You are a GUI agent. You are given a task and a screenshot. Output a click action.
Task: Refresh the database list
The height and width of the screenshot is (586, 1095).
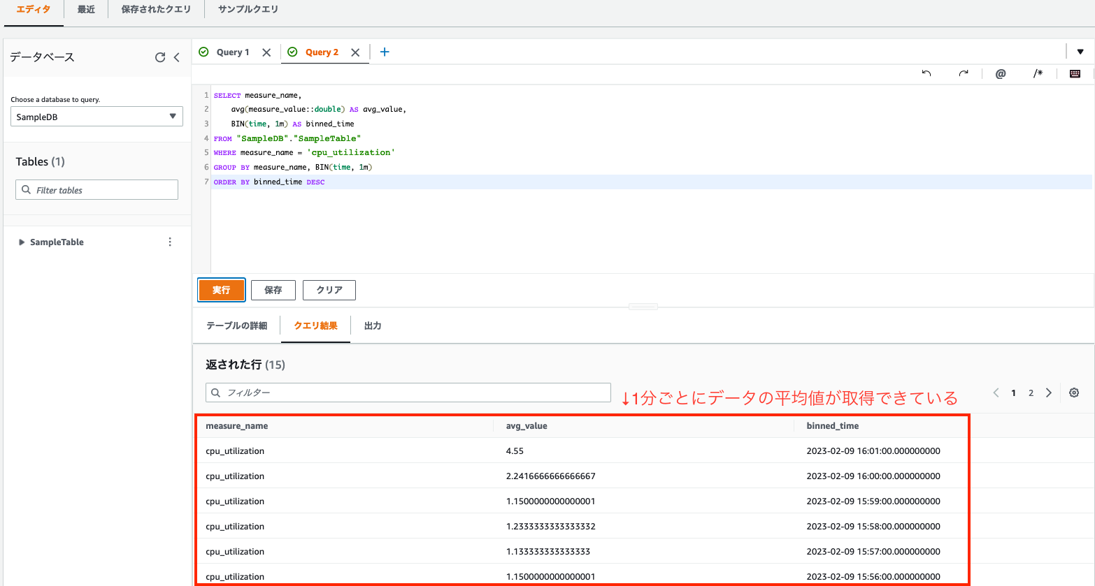159,57
